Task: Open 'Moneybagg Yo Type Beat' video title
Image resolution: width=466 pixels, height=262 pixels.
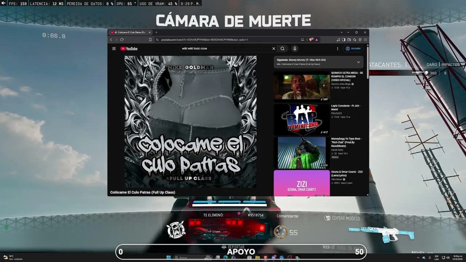Action: [346, 142]
